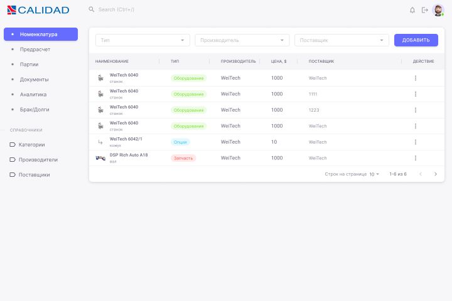452x301 pixels.
Task: Open the notifications bell
Action: [x=412, y=10]
